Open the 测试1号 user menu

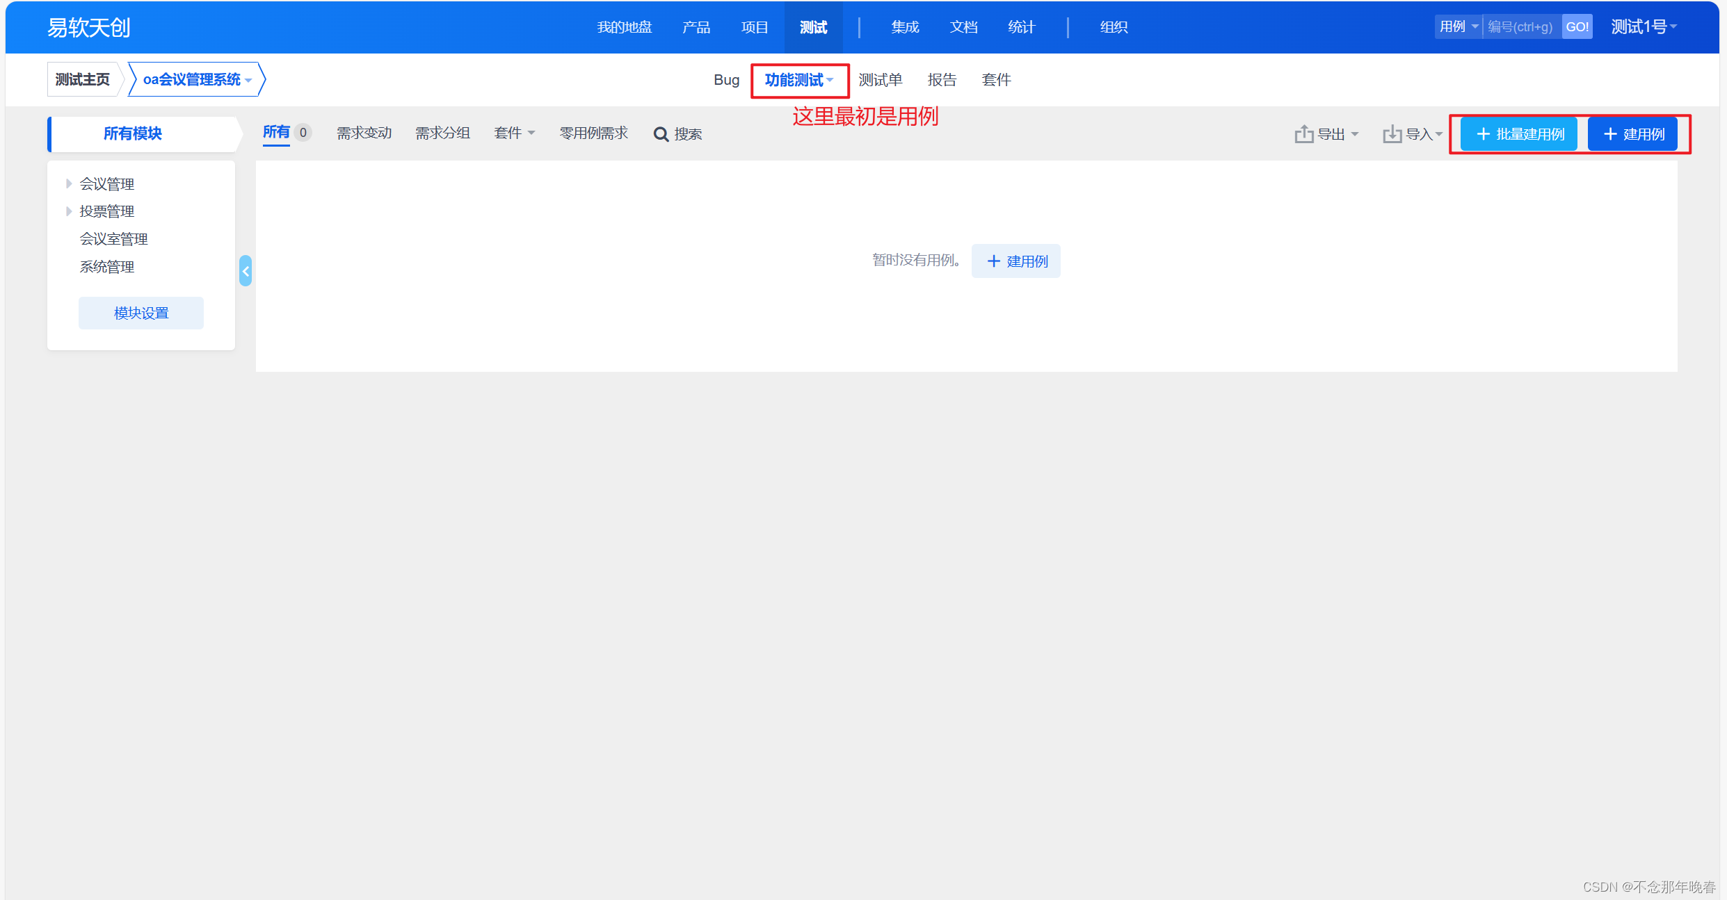pyautogui.click(x=1644, y=27)
